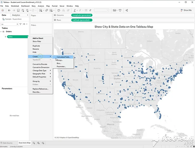Screen dimensions: 195x148
Task: Open the Show Me dropdown next to cards icon
Action: click(117, 11)
